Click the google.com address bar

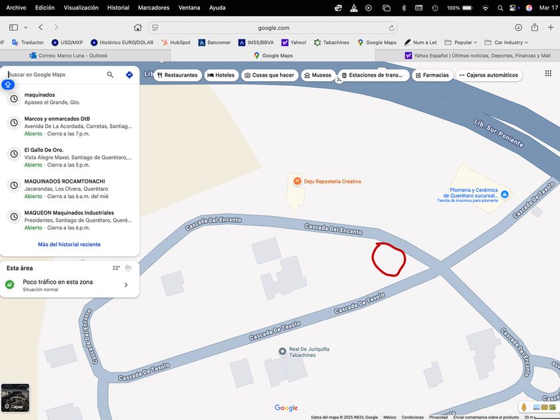(273, 28)
